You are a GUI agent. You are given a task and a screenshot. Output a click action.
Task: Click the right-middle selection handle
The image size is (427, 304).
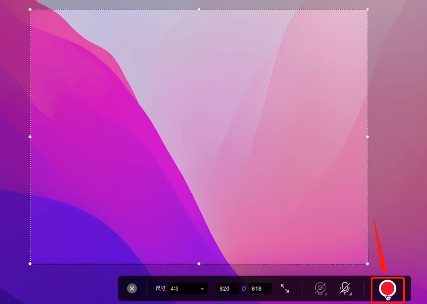tap(367, 137)
